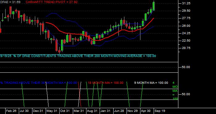Click the Sep 19 date label
216x114 pixels.
coord(160,111)
